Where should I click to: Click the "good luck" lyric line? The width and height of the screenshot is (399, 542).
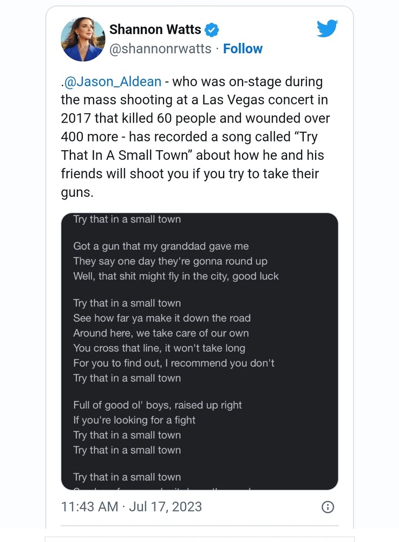click(x=176, y=276)
